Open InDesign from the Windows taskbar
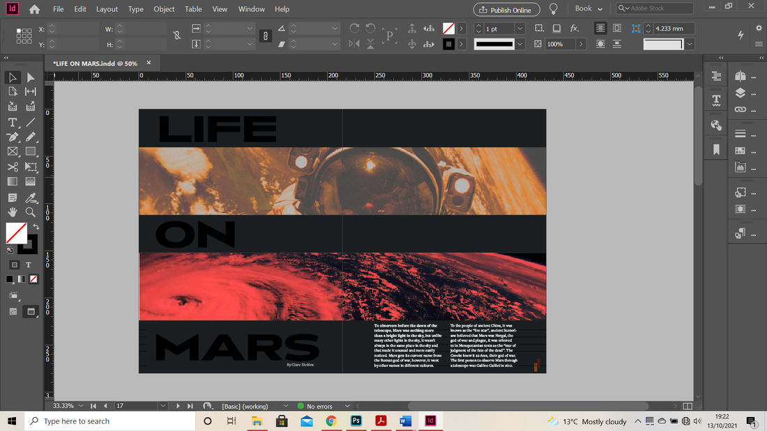Screen dimensions: 767x431 coord(430,421)
